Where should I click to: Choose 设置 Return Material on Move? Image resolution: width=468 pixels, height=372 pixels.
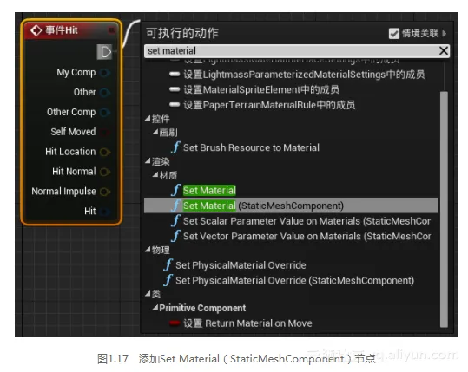(x=247, y=323)
